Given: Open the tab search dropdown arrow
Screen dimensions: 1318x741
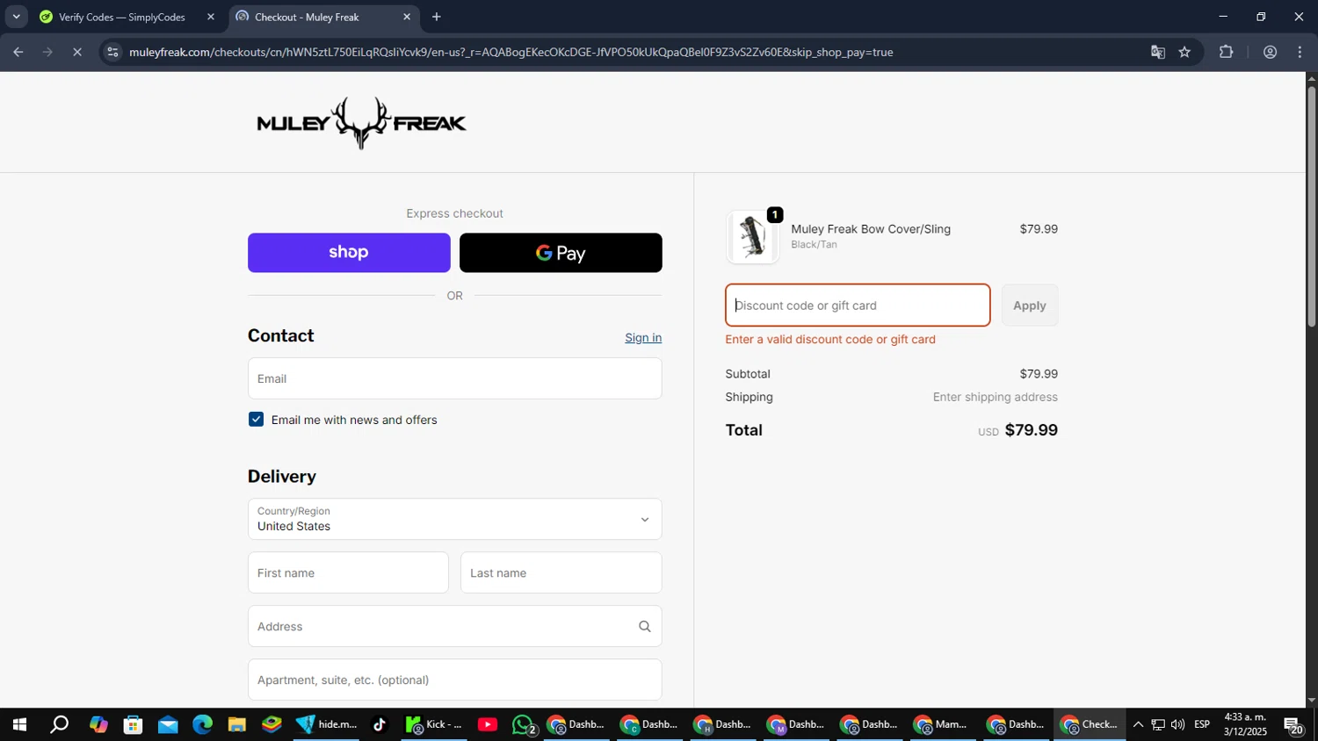Looking at the screenshot, I should pyautogui.click(x=16, y=17).
